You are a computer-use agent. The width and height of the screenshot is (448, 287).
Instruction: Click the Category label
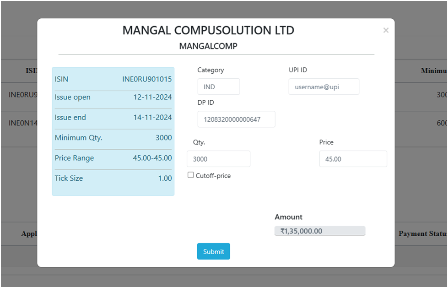coord(211,70)
